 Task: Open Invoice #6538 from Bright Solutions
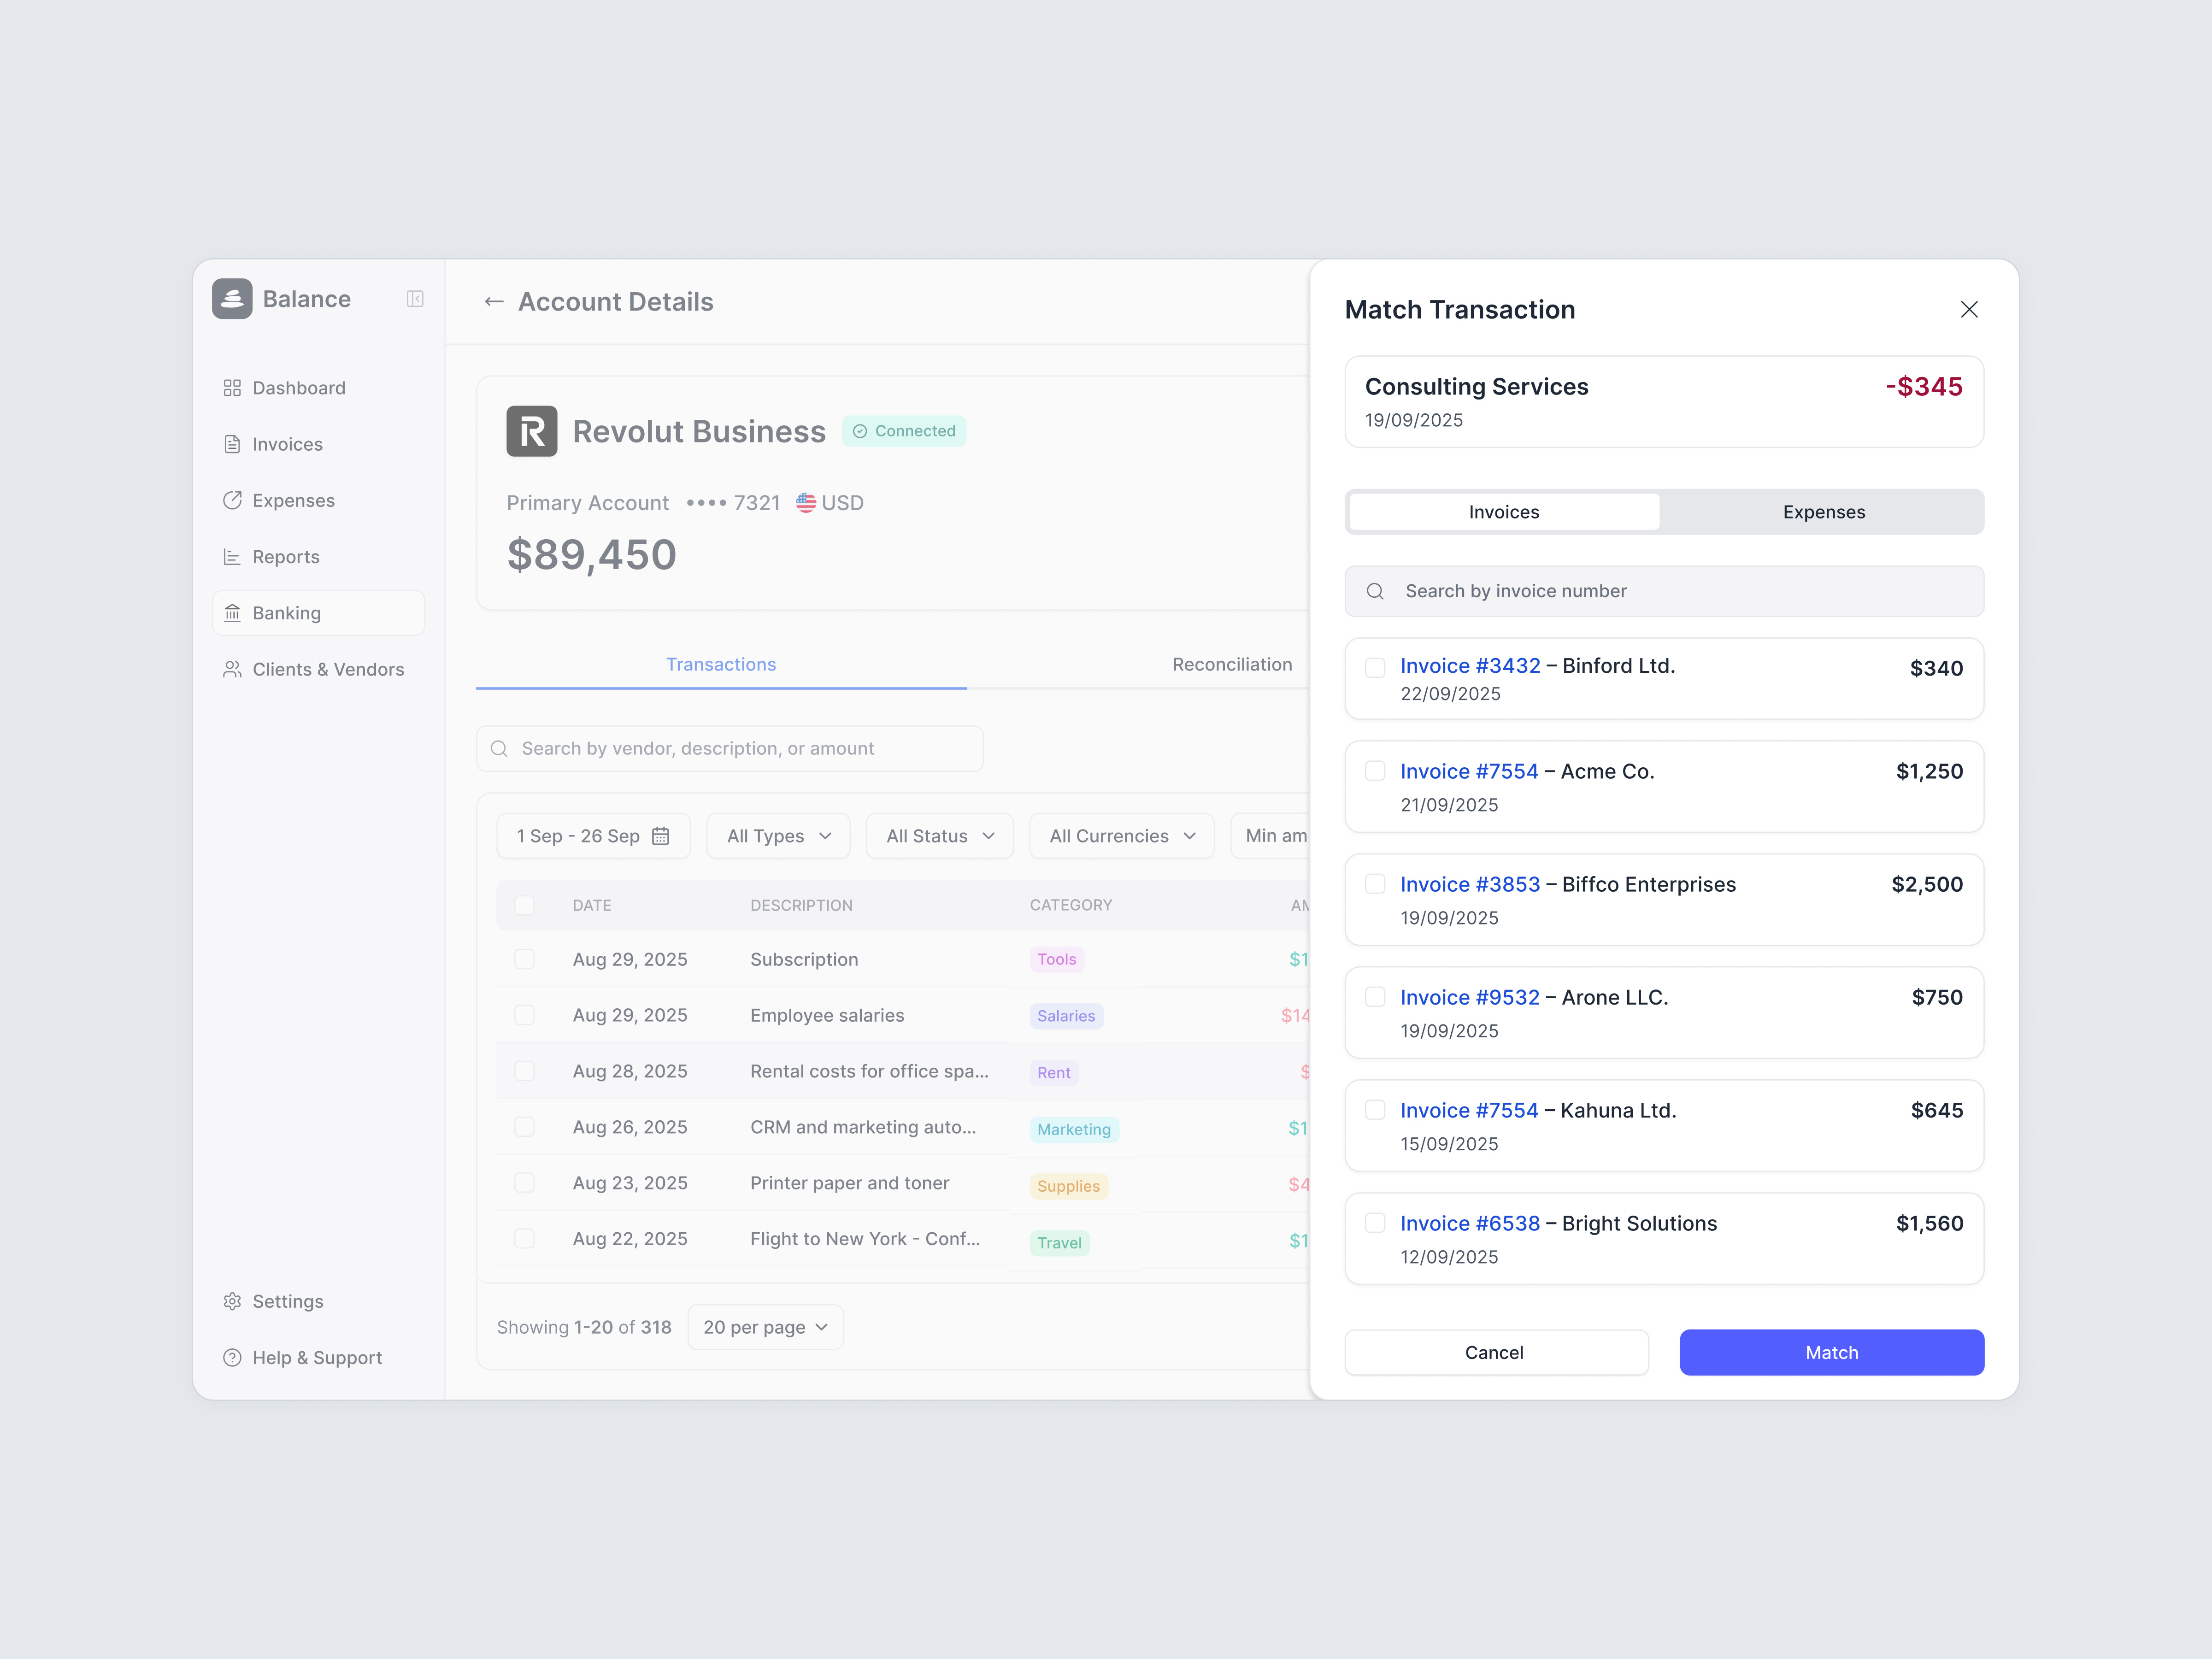point(1469,1223)
